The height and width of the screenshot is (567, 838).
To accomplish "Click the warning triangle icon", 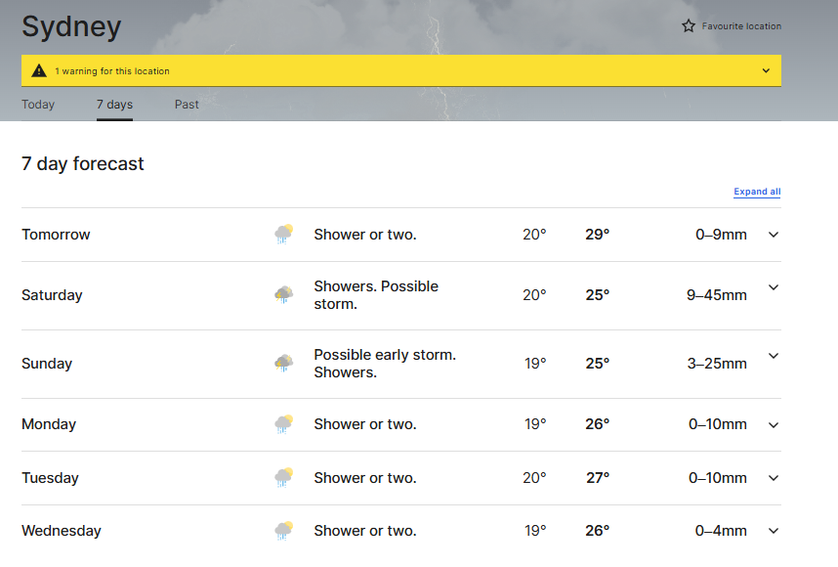I will (x=38, y=70).
